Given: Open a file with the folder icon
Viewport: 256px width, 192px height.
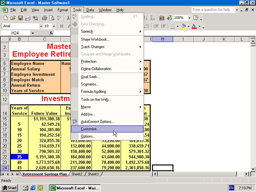Looking at the screenshot, I should coord(13,18).
